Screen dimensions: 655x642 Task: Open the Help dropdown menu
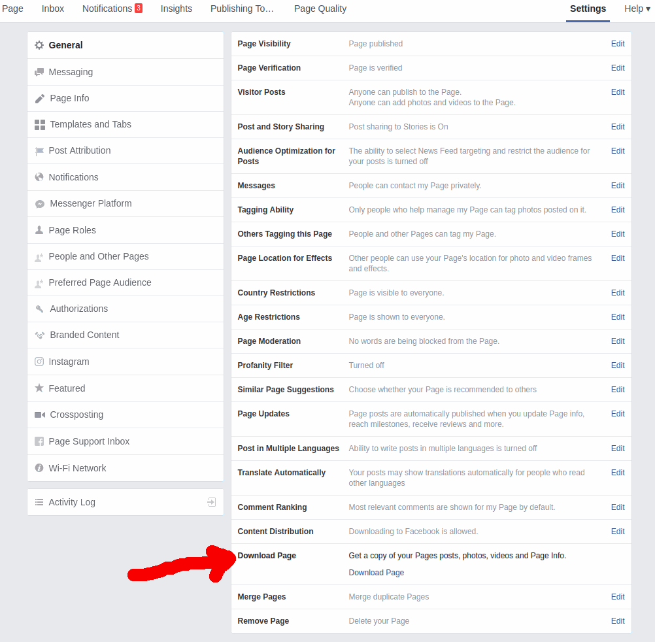637,8
